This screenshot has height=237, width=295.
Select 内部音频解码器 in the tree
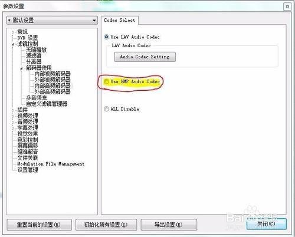pyautogui.click(x=53, y=86)
